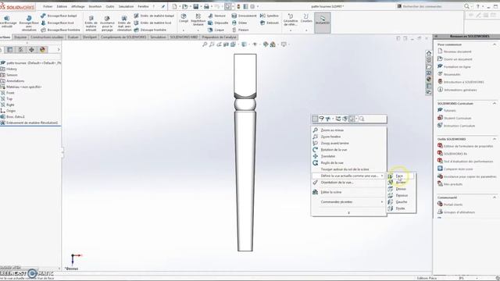Select Translater in context menu
The width and height of the screenshot is (500, 281).
349,156
